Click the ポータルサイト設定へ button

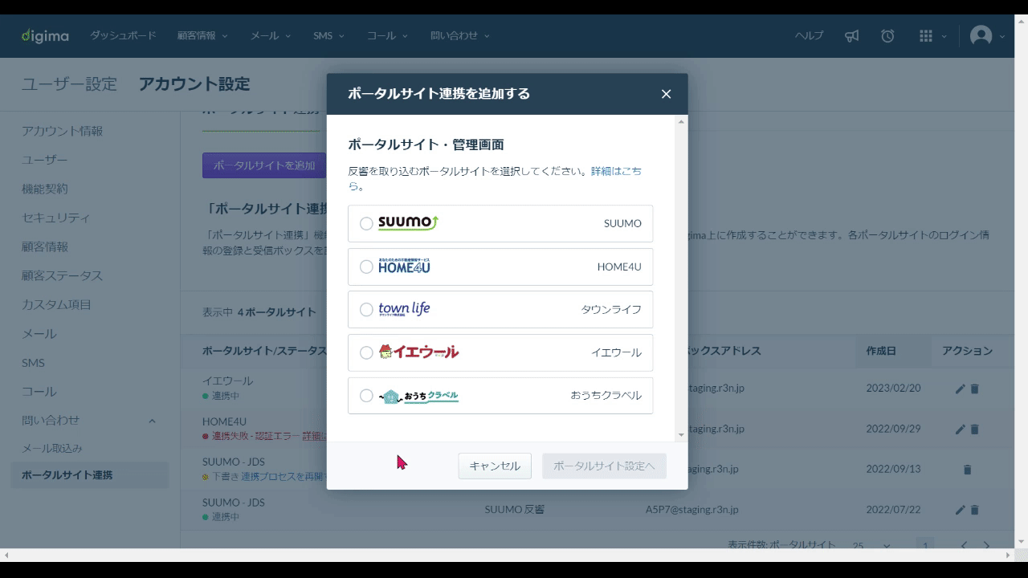[x=604, y=466]
